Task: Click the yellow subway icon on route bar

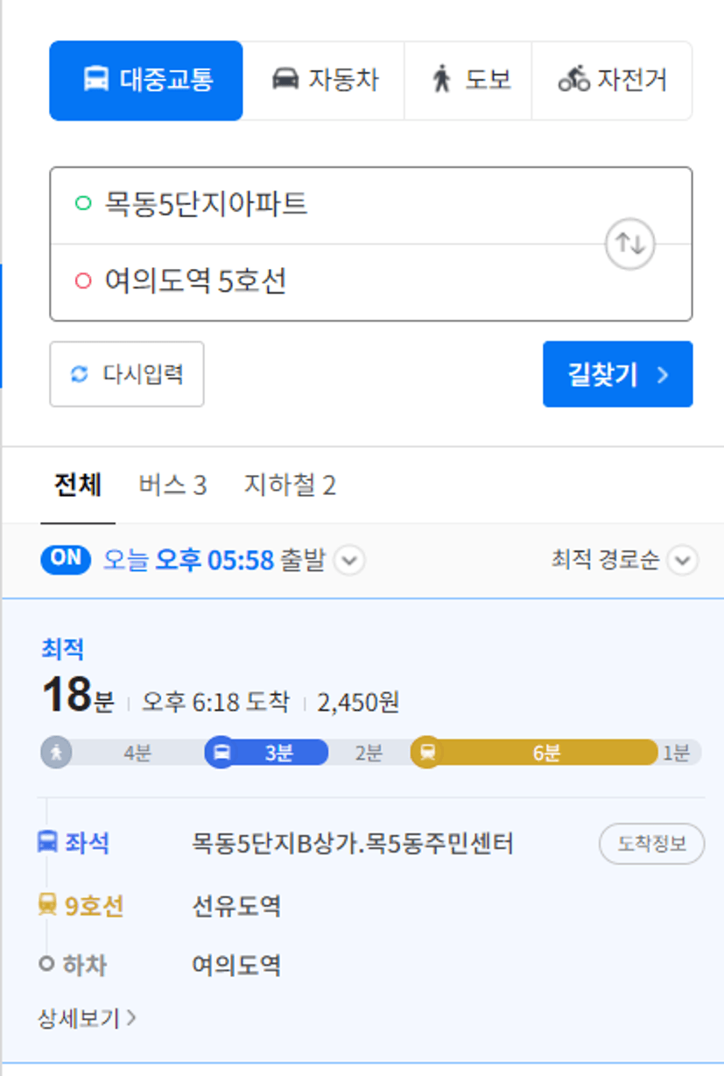Action: (427, 753)
